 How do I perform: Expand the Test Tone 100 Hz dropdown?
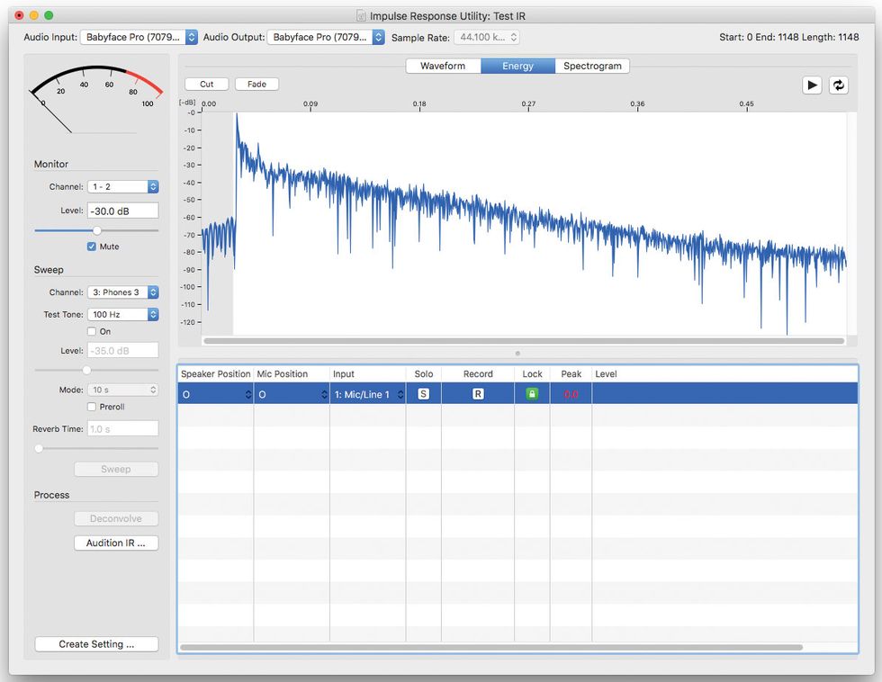pos(123,314)
